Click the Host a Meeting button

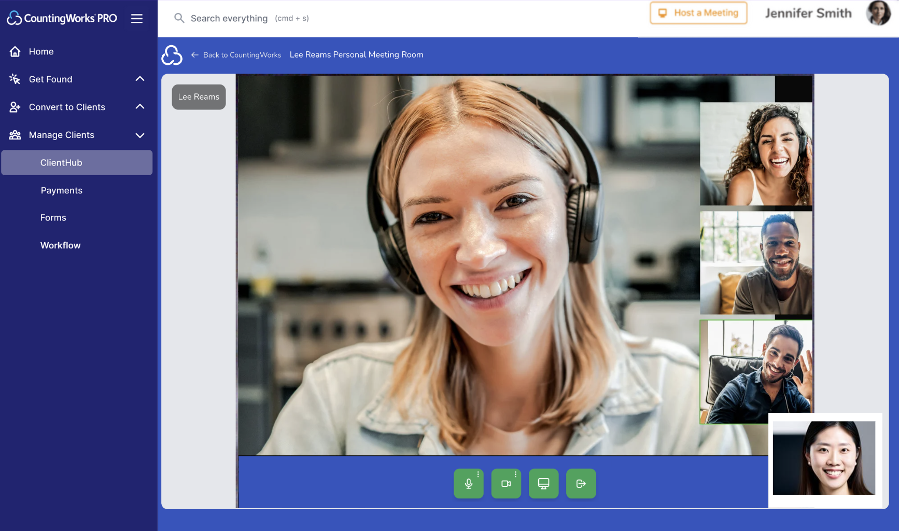[x=698, y=13]
